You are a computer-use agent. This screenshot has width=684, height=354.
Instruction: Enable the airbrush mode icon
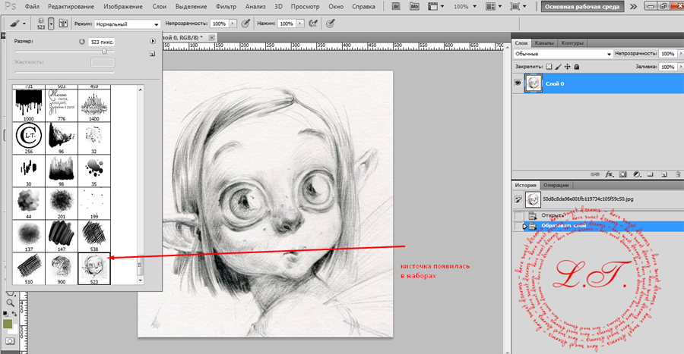pos(313,23)
